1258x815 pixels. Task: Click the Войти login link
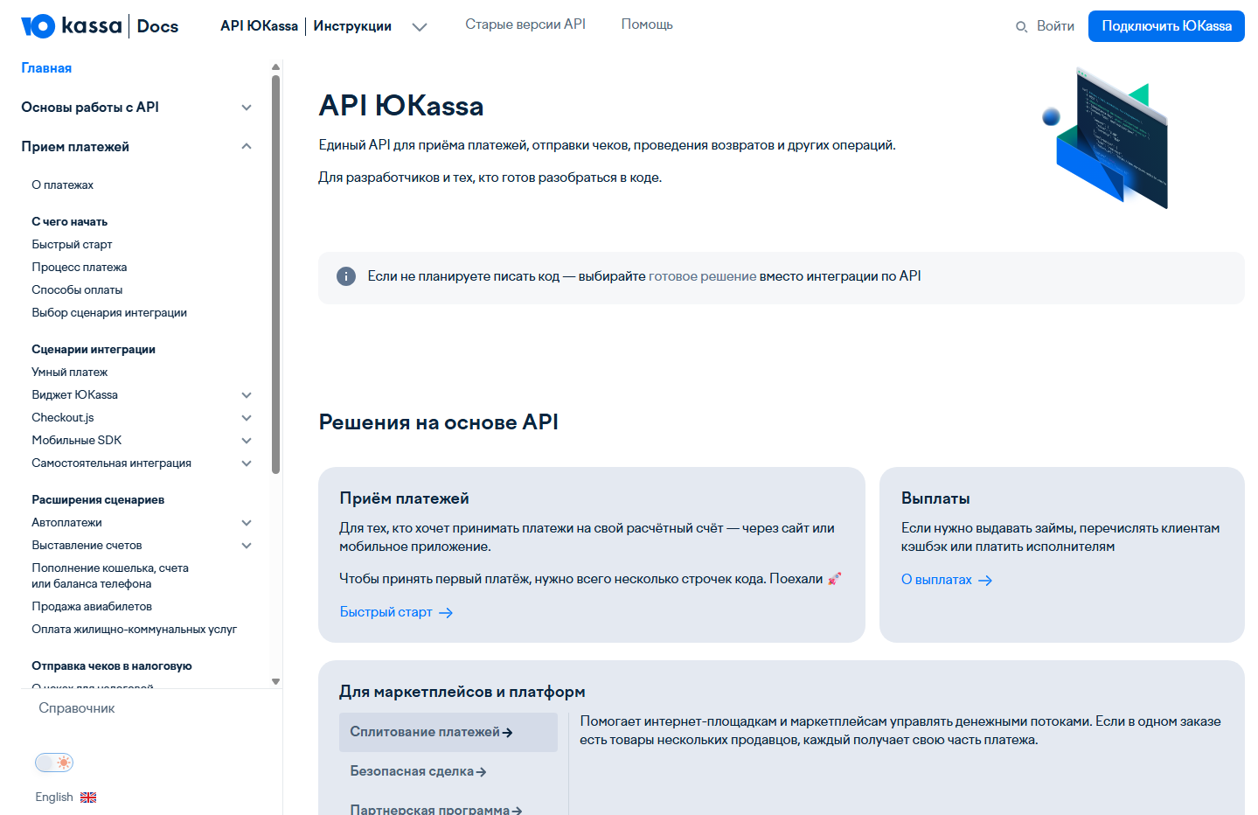1055,26
